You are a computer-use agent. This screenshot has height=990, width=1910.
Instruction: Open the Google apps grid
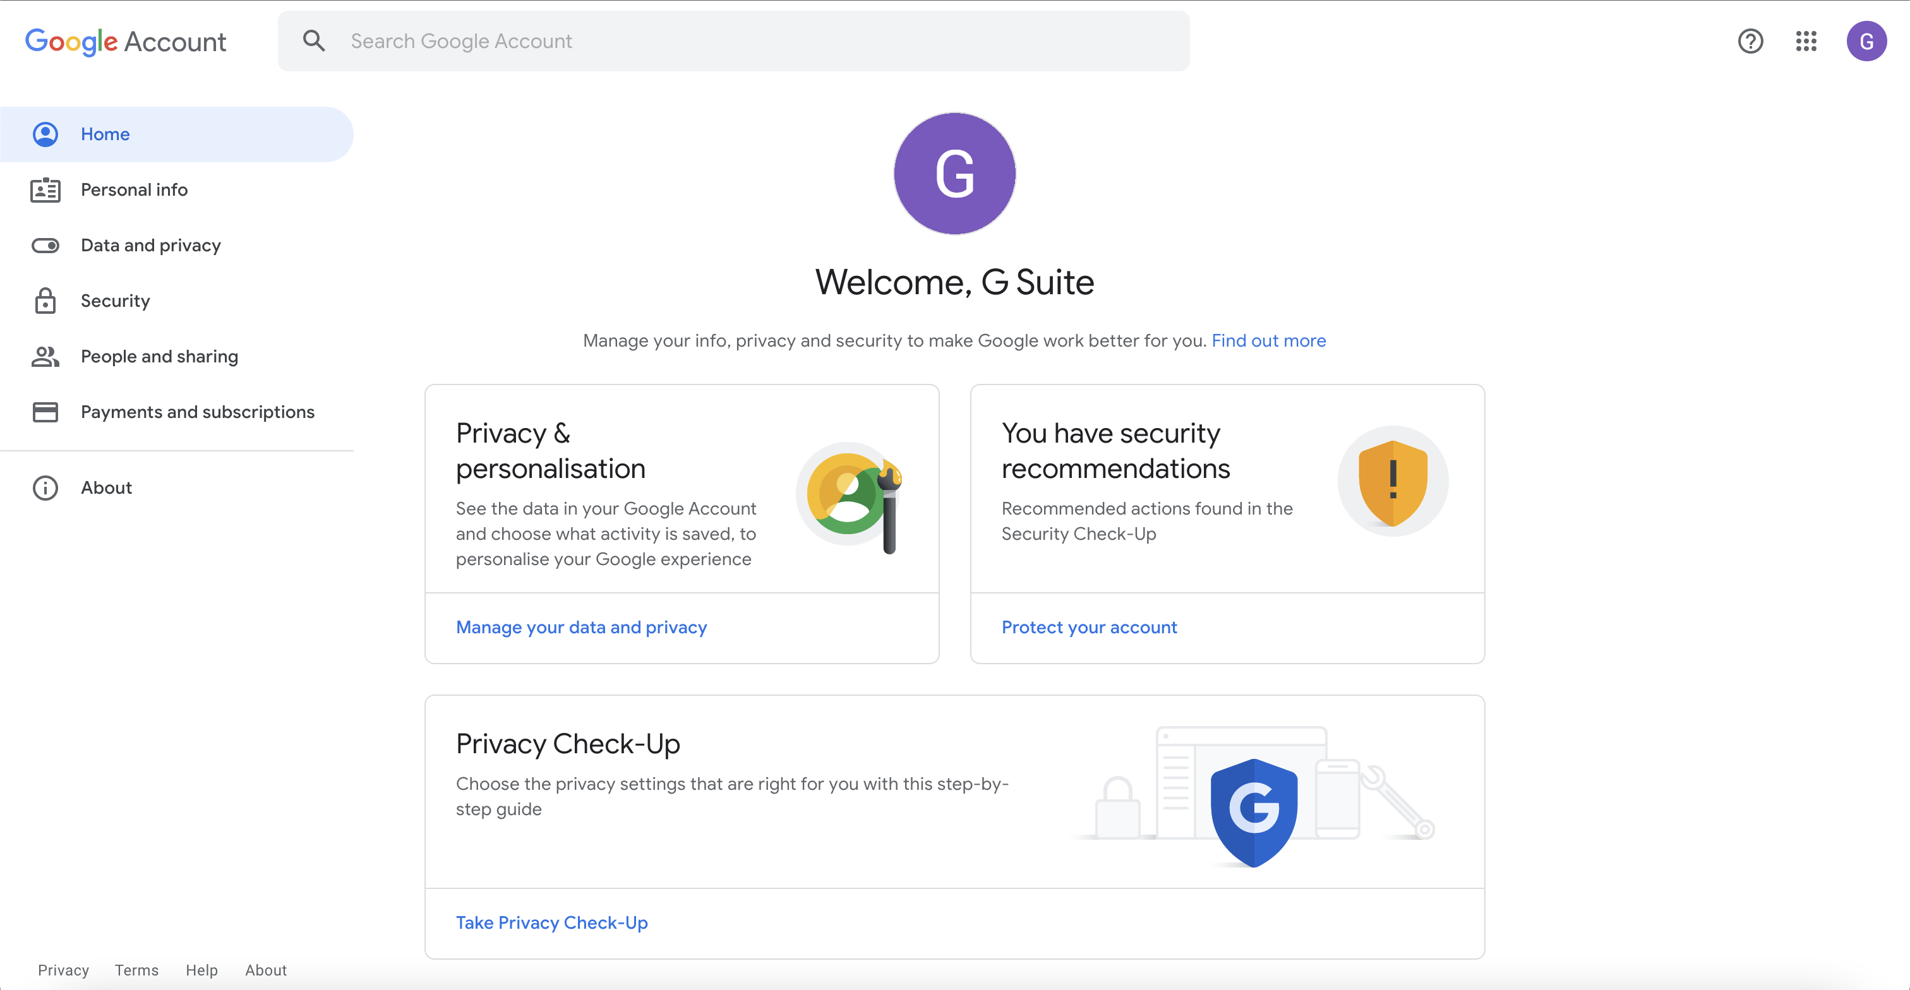(1806, 41)
